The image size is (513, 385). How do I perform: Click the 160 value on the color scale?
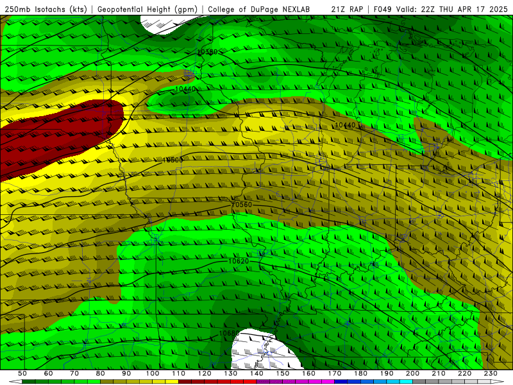(x=308, y=373)
